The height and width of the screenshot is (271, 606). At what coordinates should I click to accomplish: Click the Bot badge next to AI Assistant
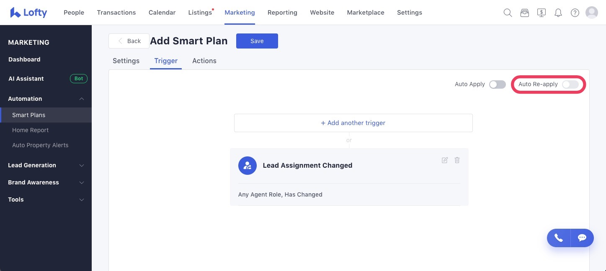(79, 78)
